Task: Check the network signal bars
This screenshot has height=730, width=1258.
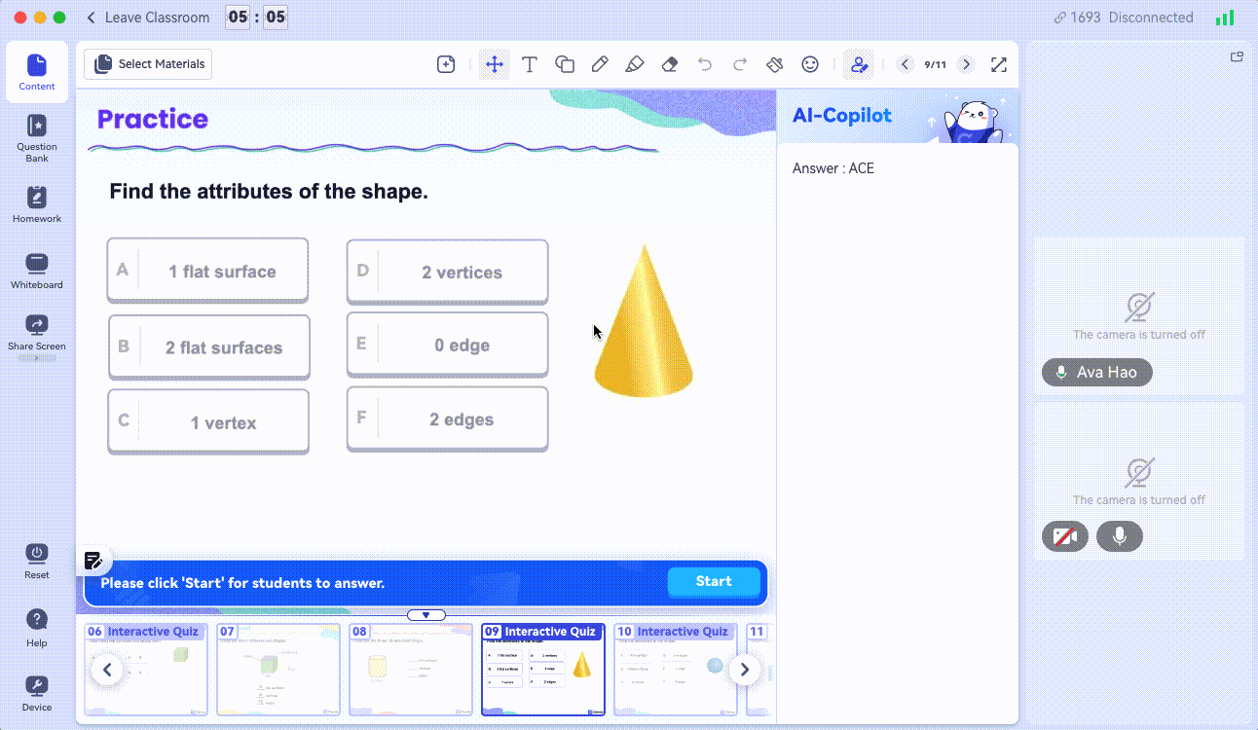Action: pyautogui.click(x=1225, y=18)
